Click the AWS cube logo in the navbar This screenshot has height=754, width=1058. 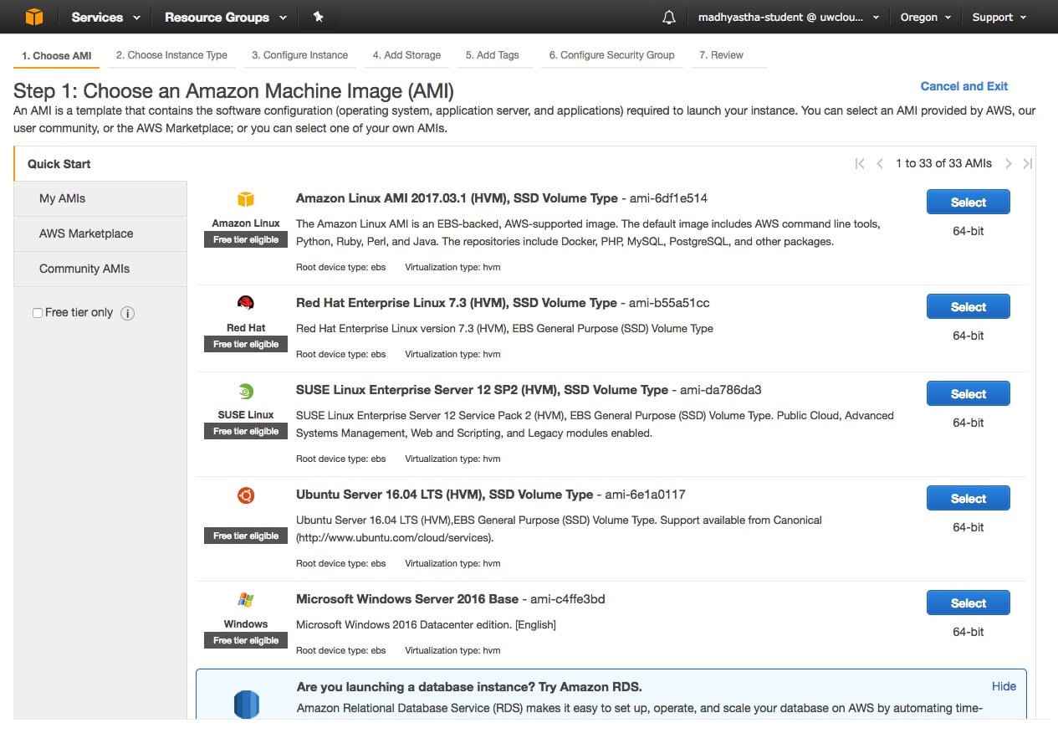[x=33, y=16]
